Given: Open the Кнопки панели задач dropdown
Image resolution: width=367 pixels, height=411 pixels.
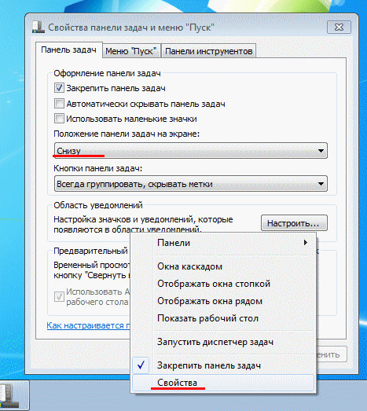Looking at the screenshot, I should 191,184.
